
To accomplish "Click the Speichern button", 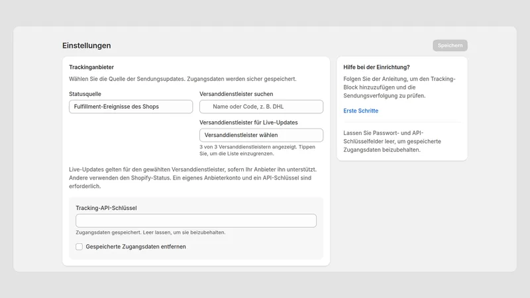I will [450, 46].
